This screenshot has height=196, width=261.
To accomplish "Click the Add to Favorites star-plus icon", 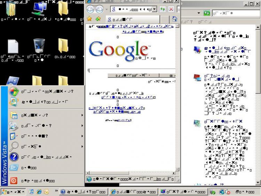I will 98,19.
